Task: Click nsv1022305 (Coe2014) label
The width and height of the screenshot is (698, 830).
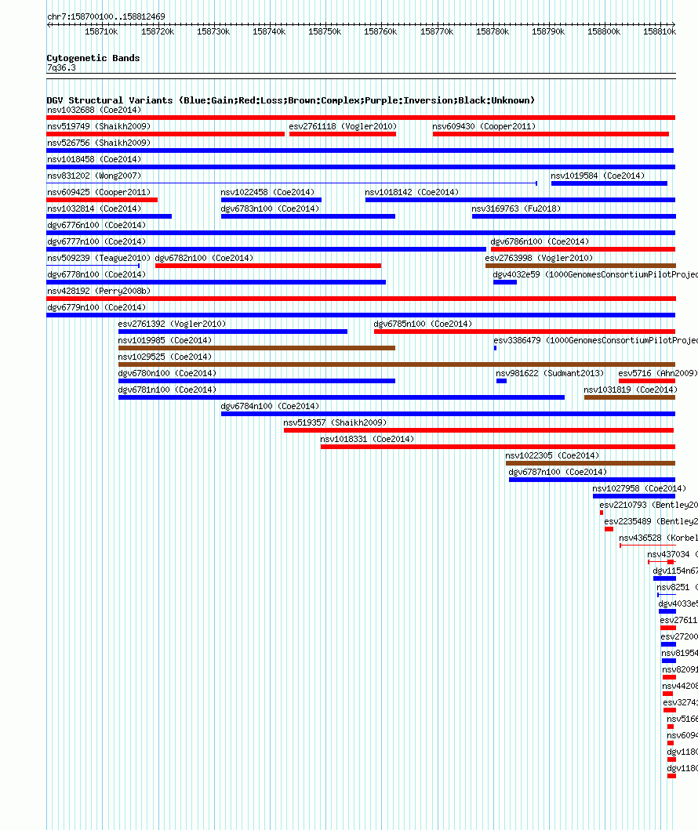Action: tap(552, 455)
